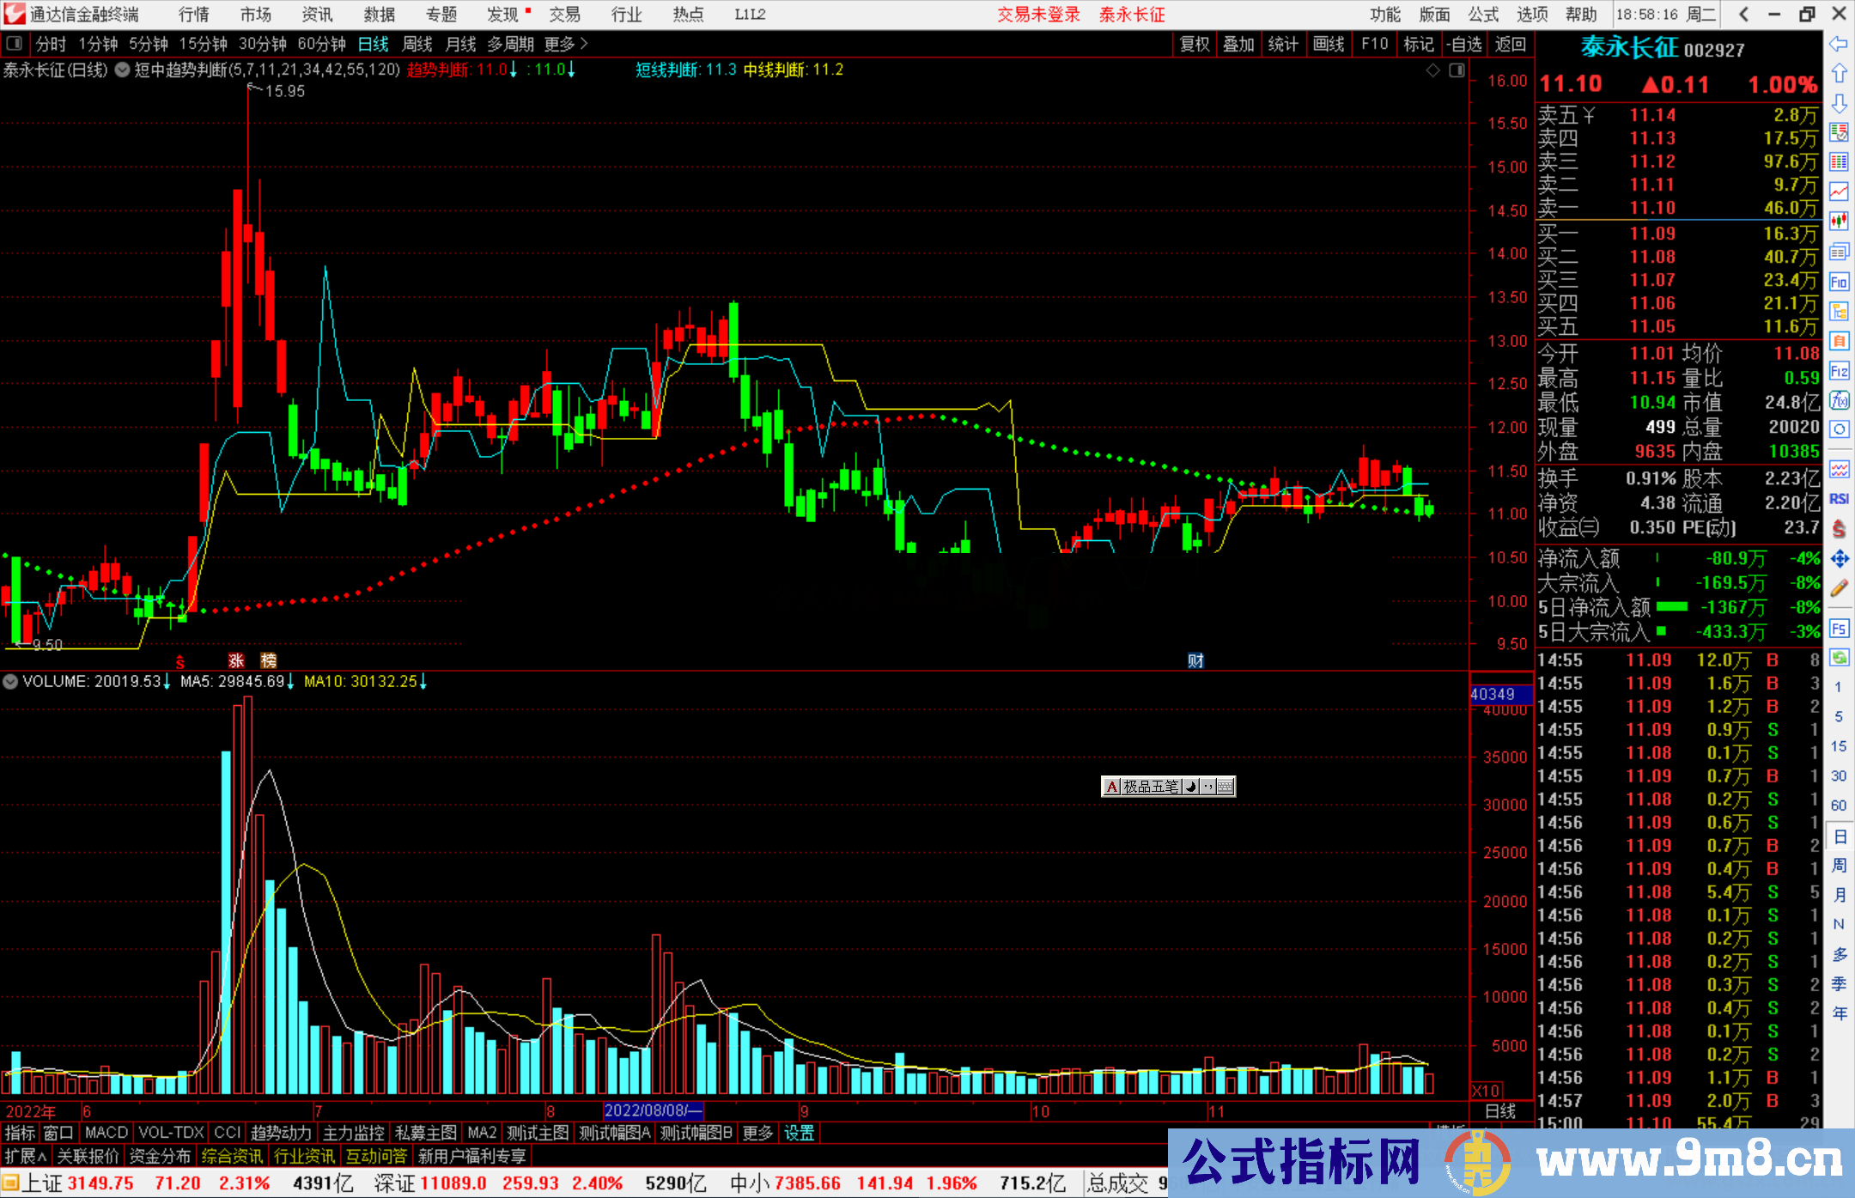The height and width of the screenshot is (1198, 1855).
Task: Click the 复权 button
Action: [x=1194, y=44]
